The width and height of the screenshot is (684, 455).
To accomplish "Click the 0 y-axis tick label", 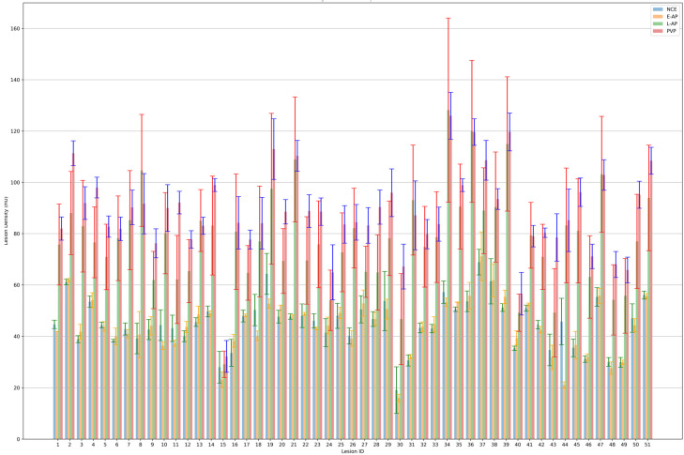I will [19, 439].
